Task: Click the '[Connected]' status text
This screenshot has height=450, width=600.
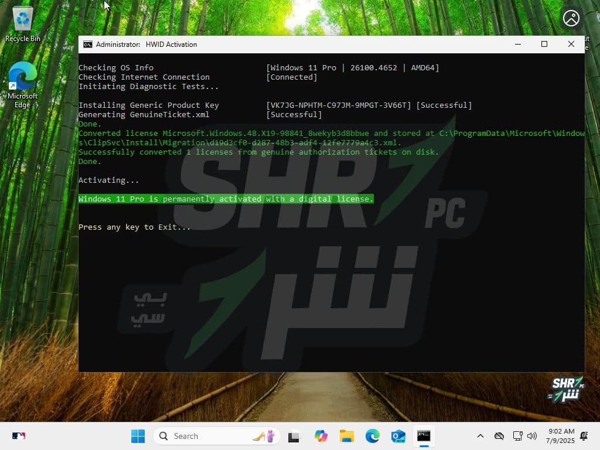Action: (x=292, y=77)
